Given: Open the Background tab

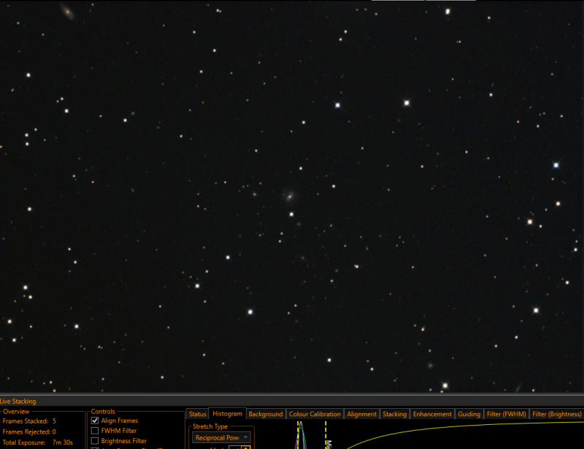Looking at the screenshot, I should [x=266, y=414].
